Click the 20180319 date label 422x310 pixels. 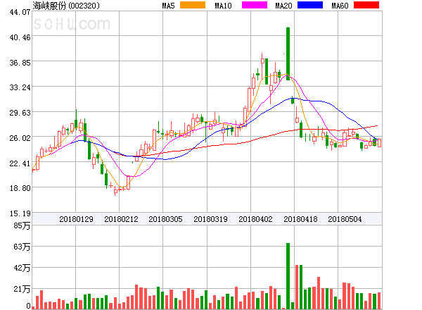pos(210,219)
